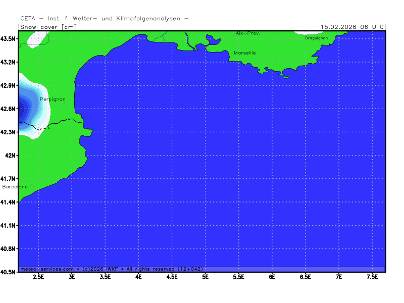
Task: Click the Barcelona city marker circle
Action: point(31,186)
